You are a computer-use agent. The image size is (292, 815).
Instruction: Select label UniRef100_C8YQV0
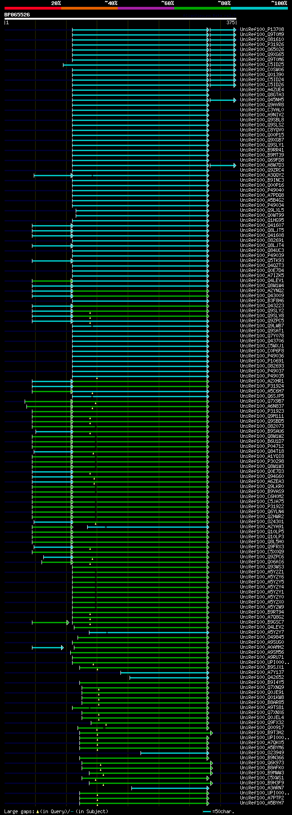[262, 130]
